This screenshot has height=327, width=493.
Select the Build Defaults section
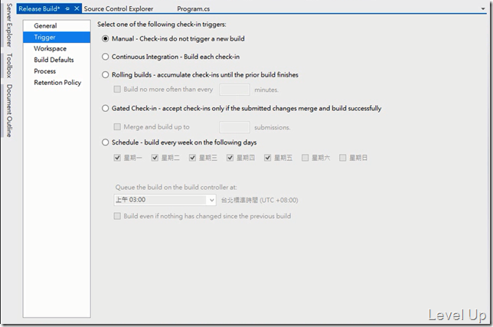(x=57, y=60)
